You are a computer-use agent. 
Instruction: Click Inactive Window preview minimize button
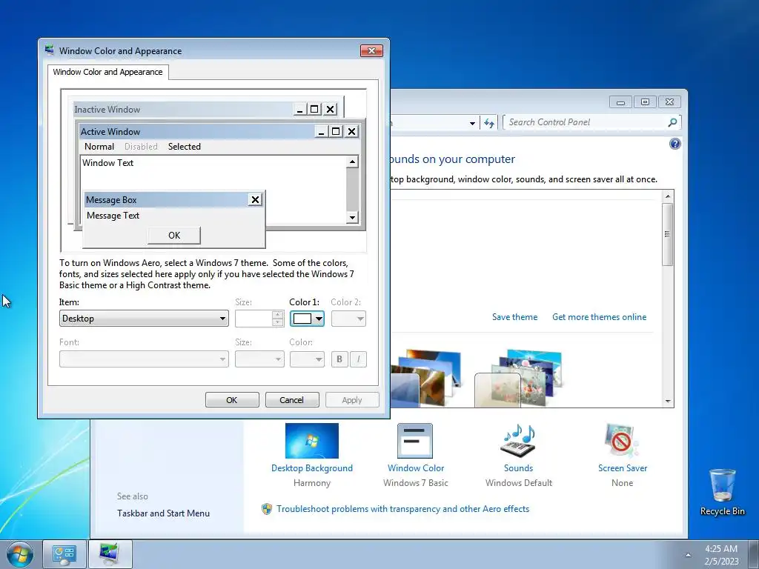300,110
